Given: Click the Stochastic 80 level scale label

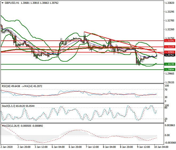Looking at the screenshot, I should click(x=166, y=108).
